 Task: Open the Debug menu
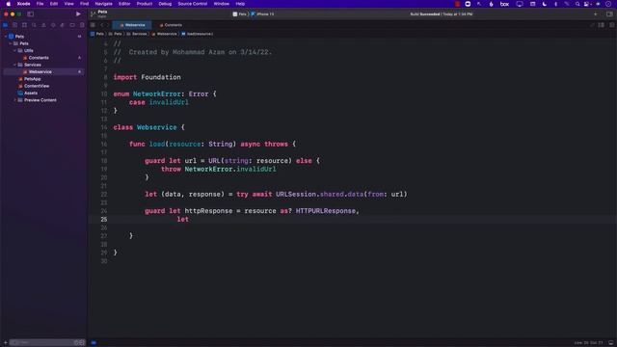pyautogui.click(x=165, y=4)
